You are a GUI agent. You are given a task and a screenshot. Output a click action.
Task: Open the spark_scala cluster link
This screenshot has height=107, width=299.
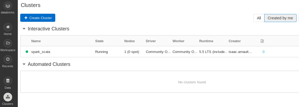point(41,52)
